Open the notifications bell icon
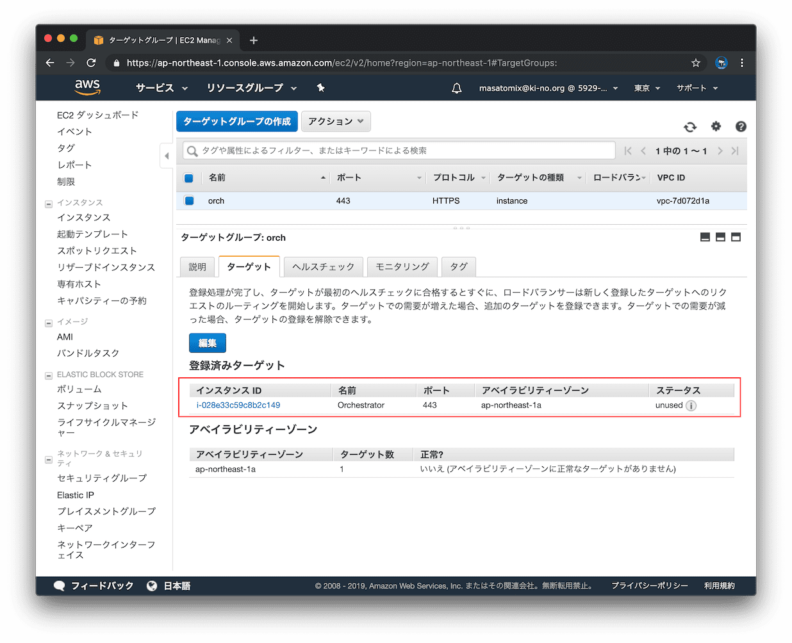Viewport: 792px width, 643px height. (x=456, y=88)
